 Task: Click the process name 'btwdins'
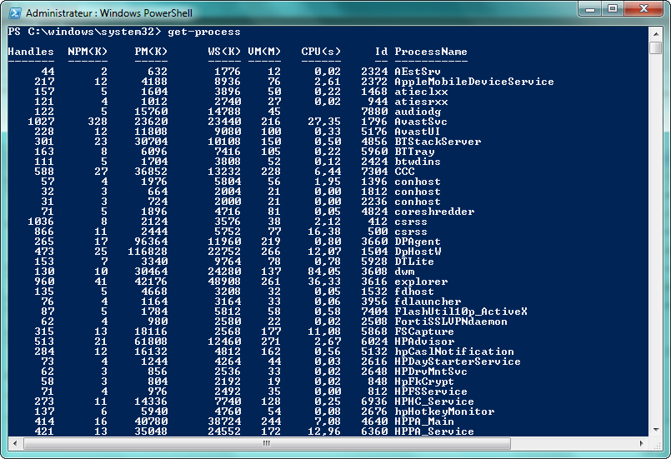(418, 162)
